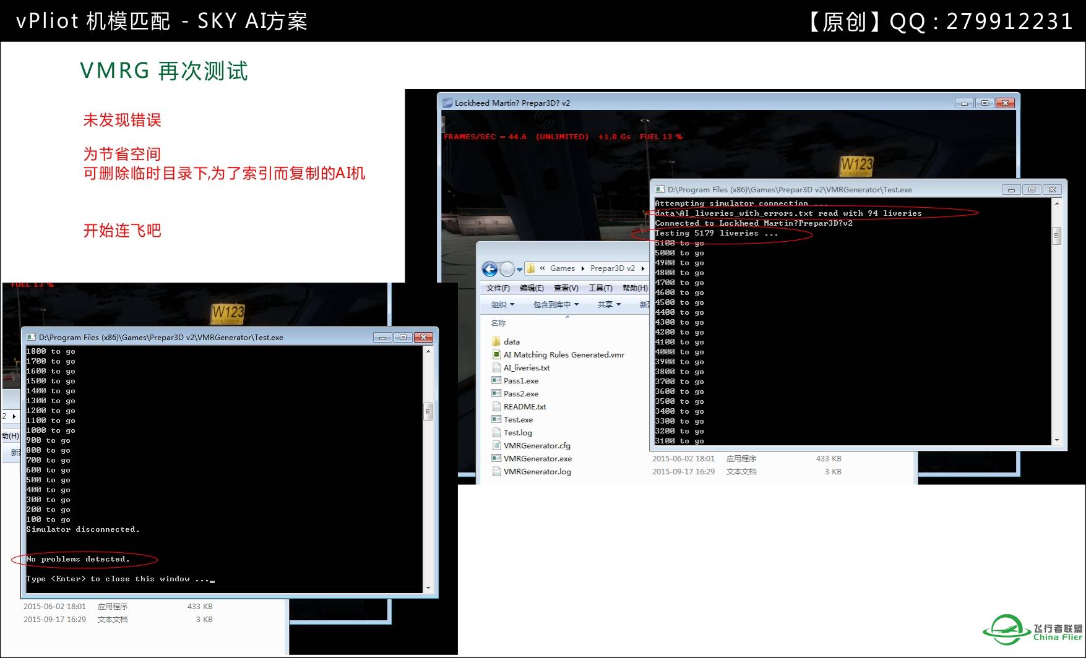Select AI Matching Rules Generated.vmr file
This screenshot has width=1086, height=658.
[558, 354]
